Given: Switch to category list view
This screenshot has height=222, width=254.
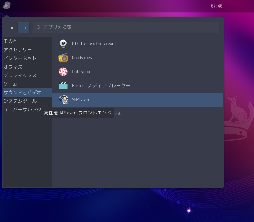Looking at the screenshot, I should (x=23, y=27).
